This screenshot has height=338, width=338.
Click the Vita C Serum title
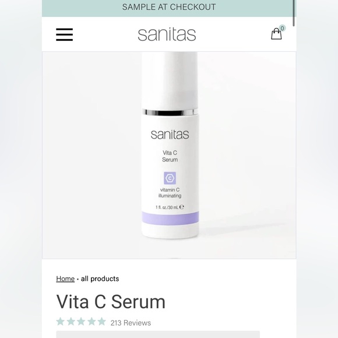point(111,301)
